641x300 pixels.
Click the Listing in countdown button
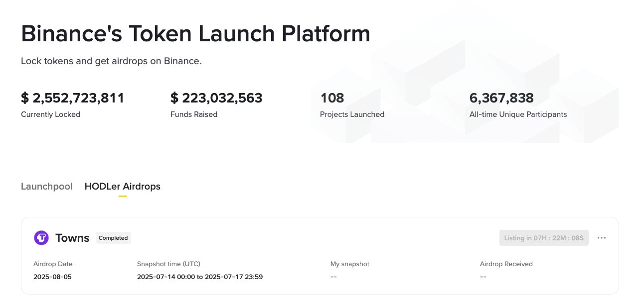pos(544,238)
